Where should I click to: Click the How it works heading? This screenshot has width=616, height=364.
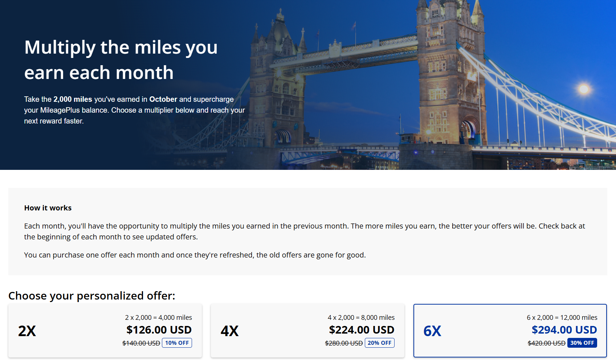tap(48, 208)
